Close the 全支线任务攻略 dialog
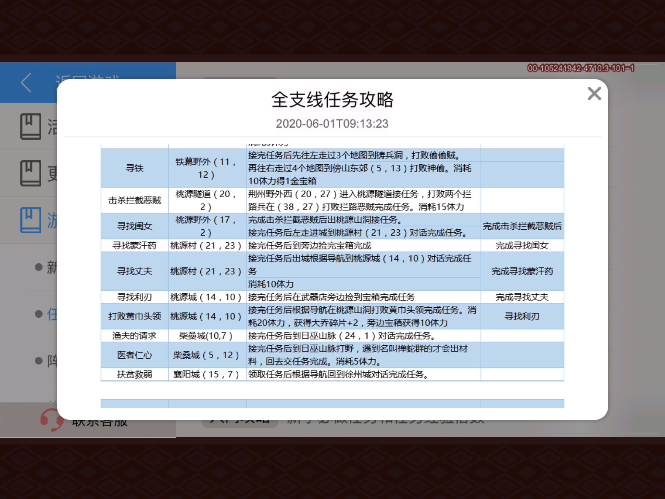This screenshot has height=499, width=665. 594,94
